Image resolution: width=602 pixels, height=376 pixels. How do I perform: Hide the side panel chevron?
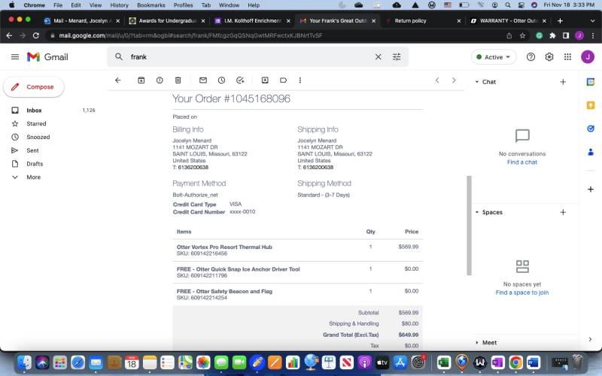pos(590,339)
